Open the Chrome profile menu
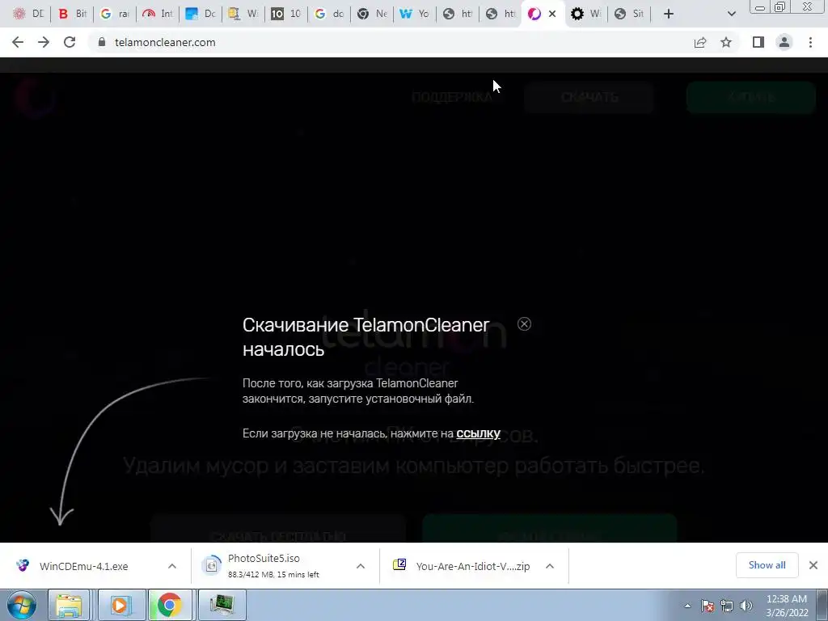Viewport: 828px width, 621px height. pos(784,42)
